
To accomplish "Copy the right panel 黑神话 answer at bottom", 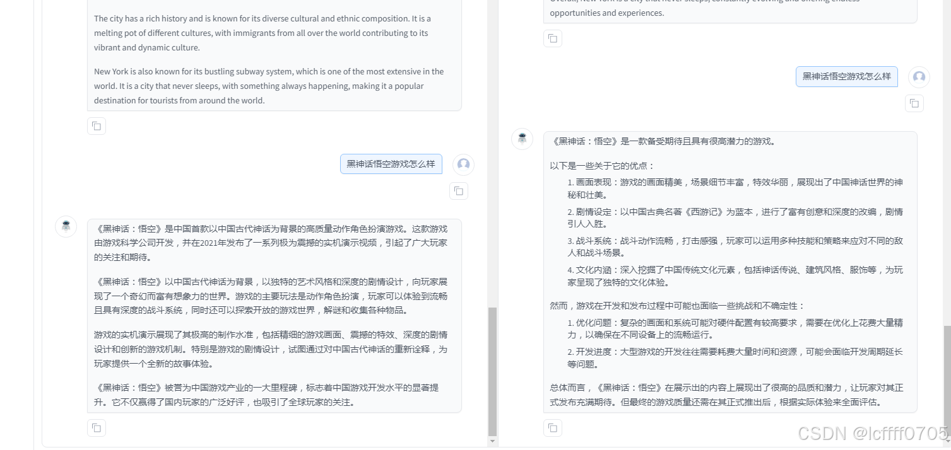I will (x=553, y=428).
